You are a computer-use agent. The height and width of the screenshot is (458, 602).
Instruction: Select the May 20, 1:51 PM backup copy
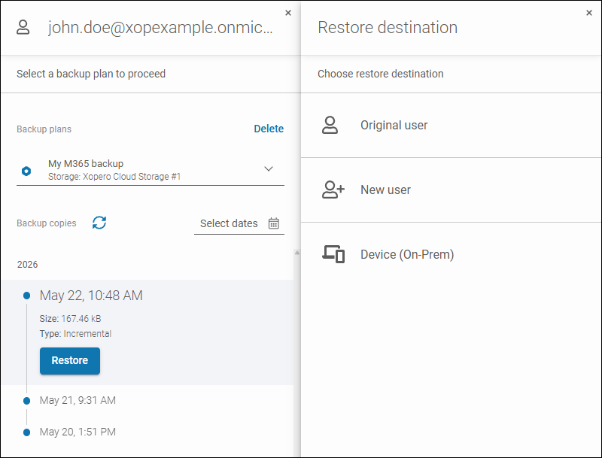point(78,432)
